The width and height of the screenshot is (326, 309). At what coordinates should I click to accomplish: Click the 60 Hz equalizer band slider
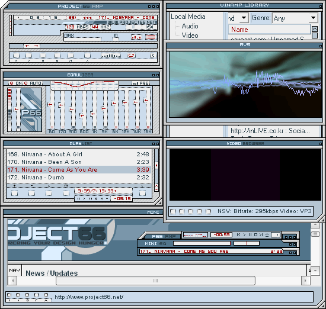point(50,109)
